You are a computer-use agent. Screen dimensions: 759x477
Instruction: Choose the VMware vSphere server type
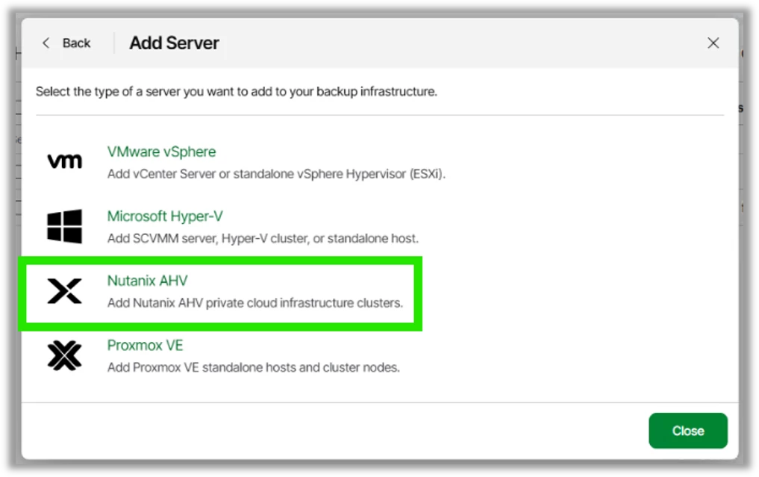pyautogui.click(x=161, y=152)
